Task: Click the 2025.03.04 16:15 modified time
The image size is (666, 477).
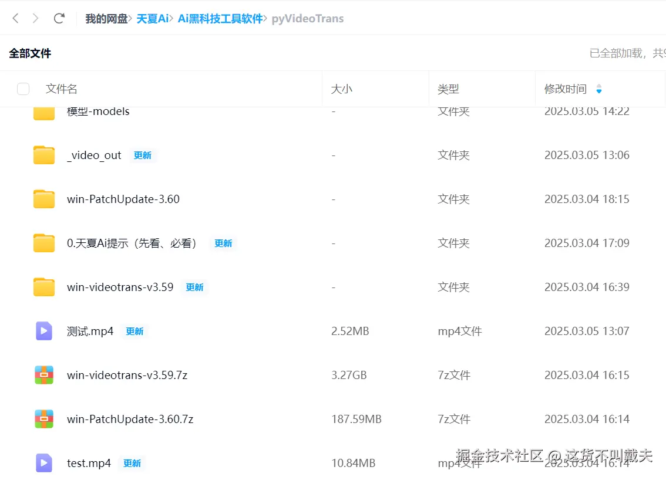Action: (x=587, y=375)
